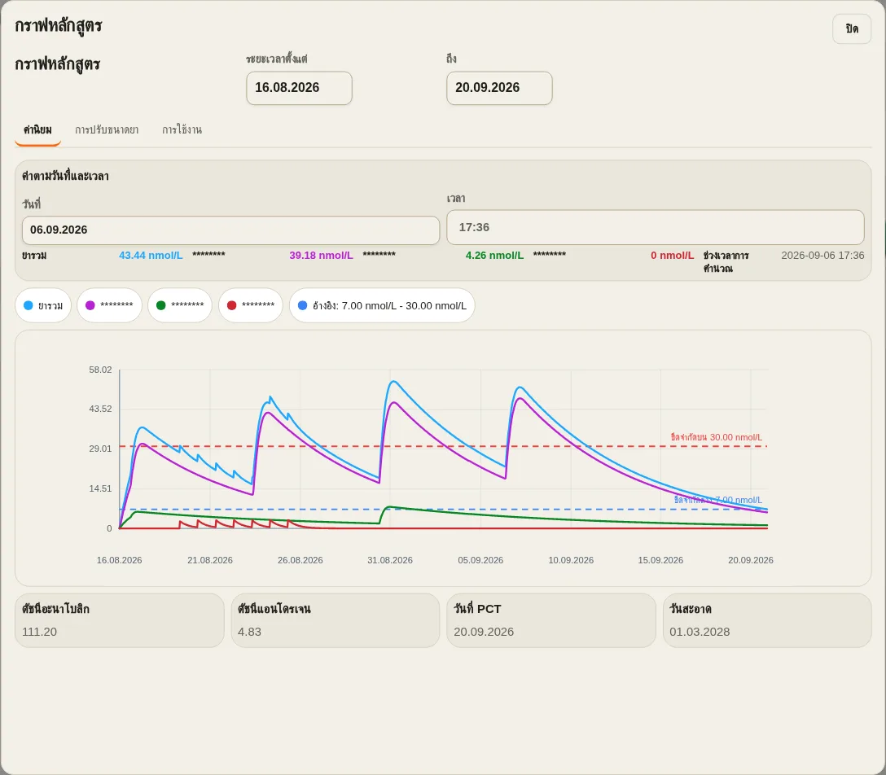The image size is (886, 775).
Task: Close the dialog with the ปิด button
Action: coord(852,28)
